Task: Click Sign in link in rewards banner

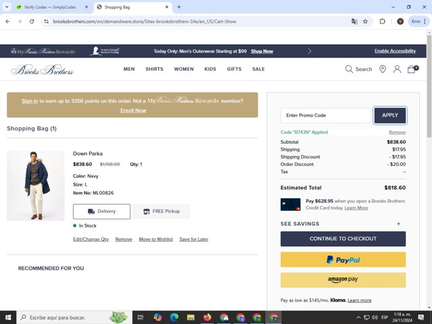Action: (x=30, y=101)
